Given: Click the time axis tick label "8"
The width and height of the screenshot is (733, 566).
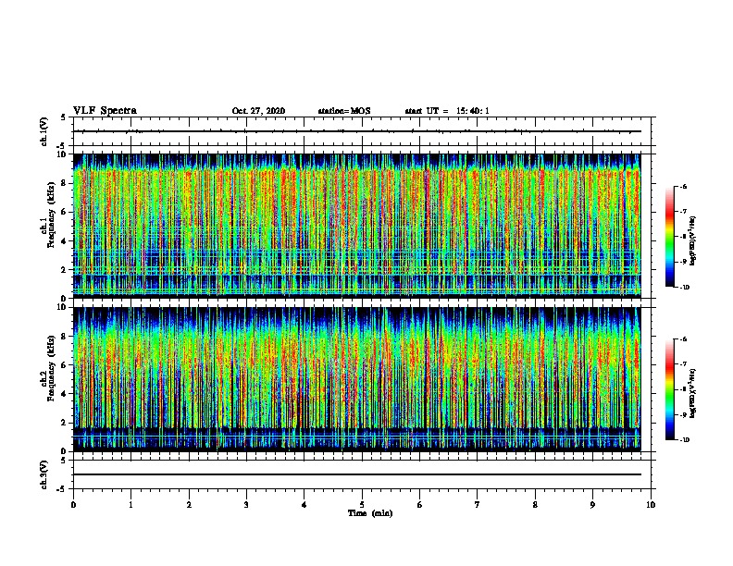Looking at the screenshot, I should pos(535,505).
